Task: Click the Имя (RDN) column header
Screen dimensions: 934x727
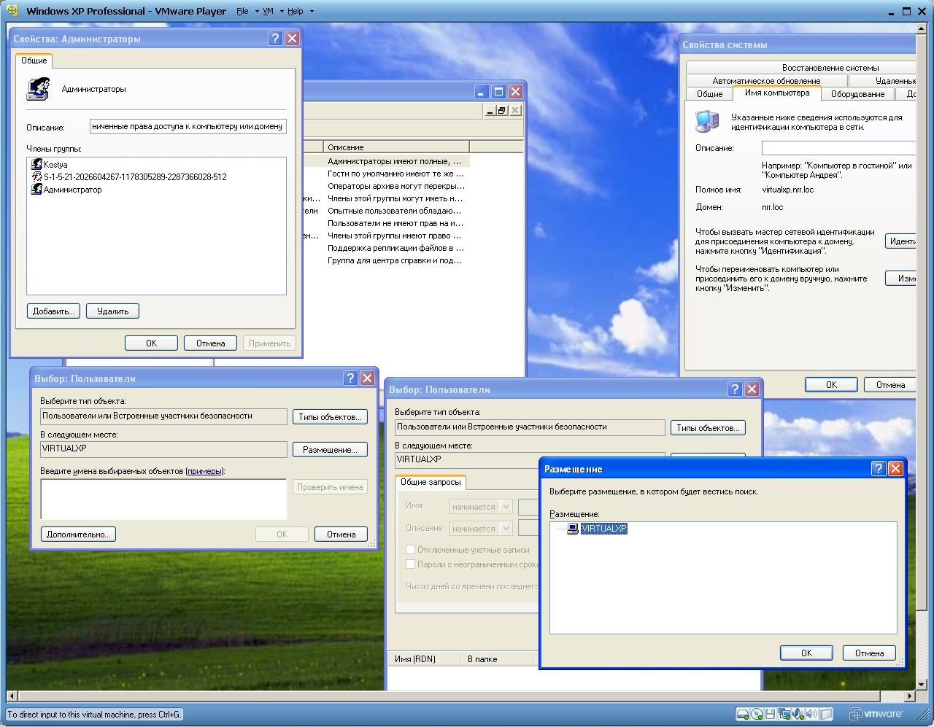Action: (x=424, y=658)
